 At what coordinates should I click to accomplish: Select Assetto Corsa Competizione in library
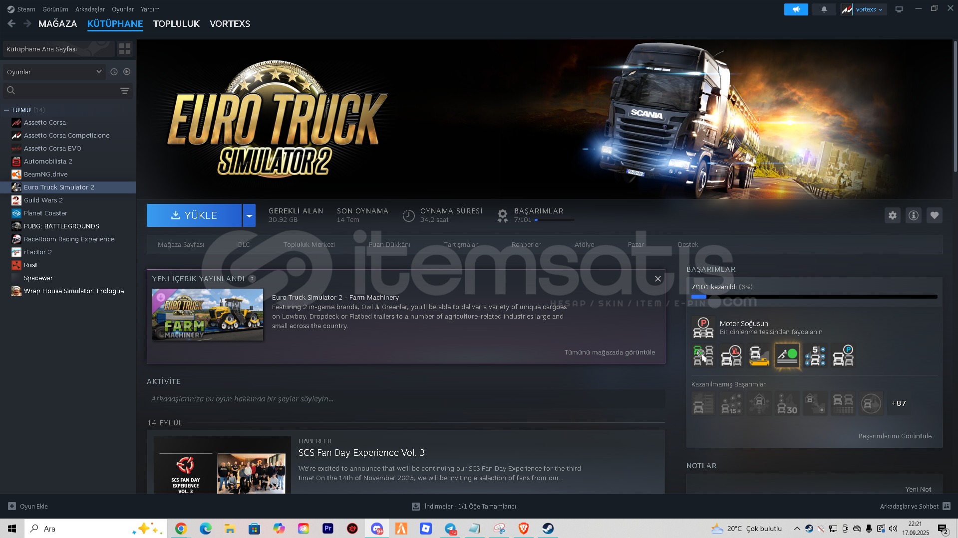[x=68, y=135]
